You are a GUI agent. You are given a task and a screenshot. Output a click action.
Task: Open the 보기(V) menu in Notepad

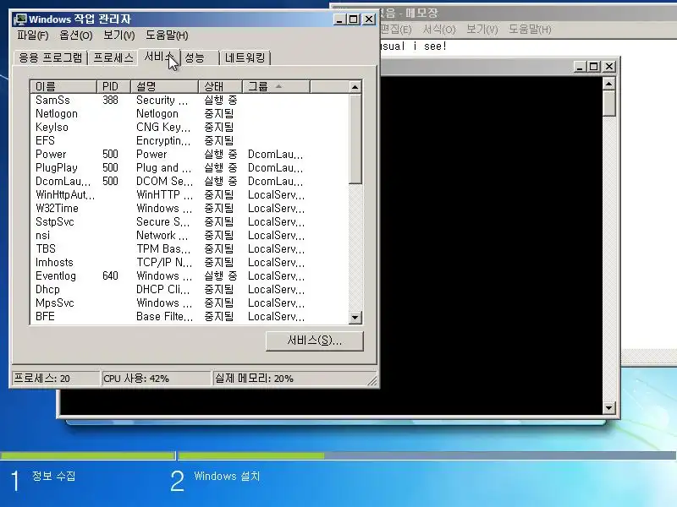(482, 30)
